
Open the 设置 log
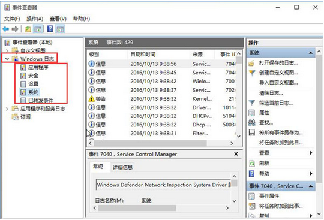click(x=33, y=84)
